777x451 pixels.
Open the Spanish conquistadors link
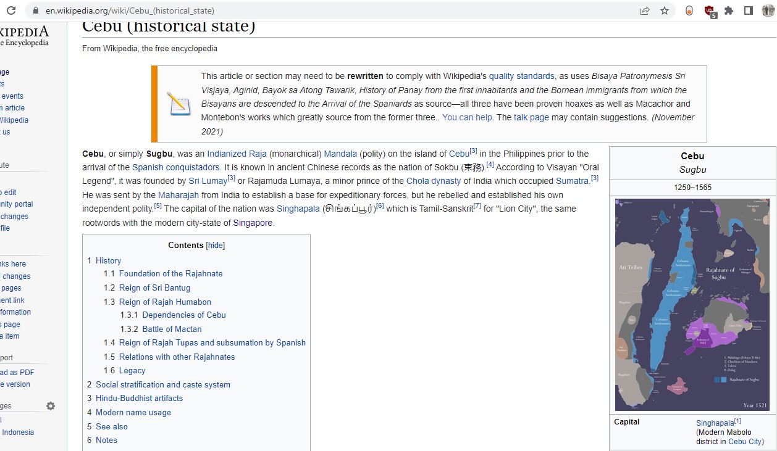(x=176, y=168)
